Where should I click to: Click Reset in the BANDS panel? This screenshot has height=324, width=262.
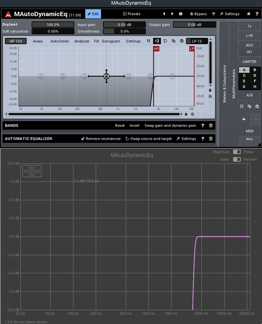[x=120, y=125]
